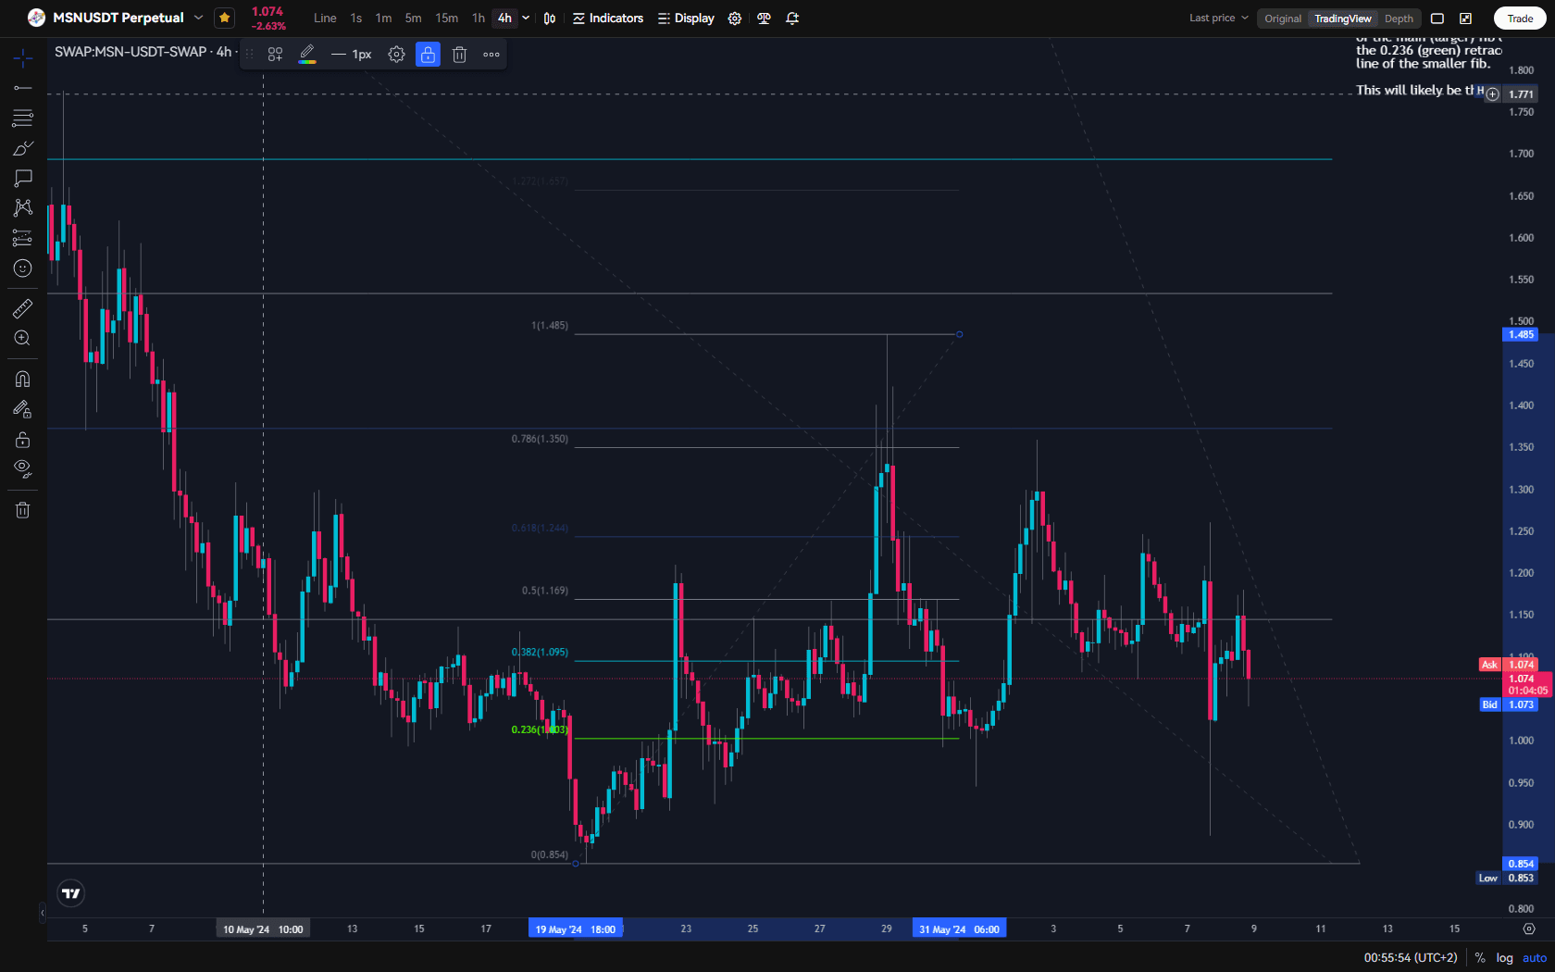Toggle magnet mode in left toolbar
This screenshot has height=972, width=1555.
click(x=23, y=380)
